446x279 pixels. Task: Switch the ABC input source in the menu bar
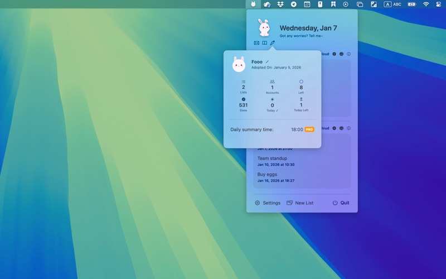pyautogui.click(x=392, y=4)
